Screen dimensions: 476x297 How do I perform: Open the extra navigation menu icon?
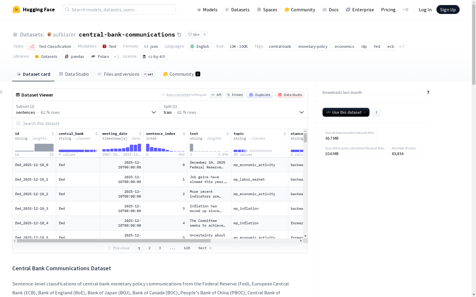coord(405,10)
